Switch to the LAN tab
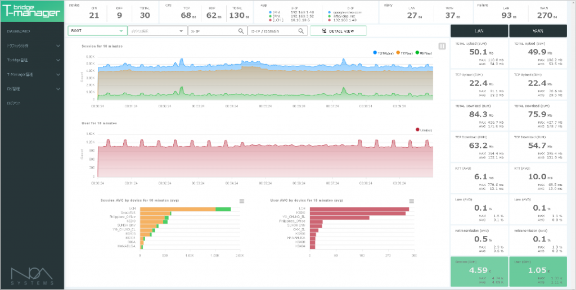The image size is (576, 290). click(479, 31)
